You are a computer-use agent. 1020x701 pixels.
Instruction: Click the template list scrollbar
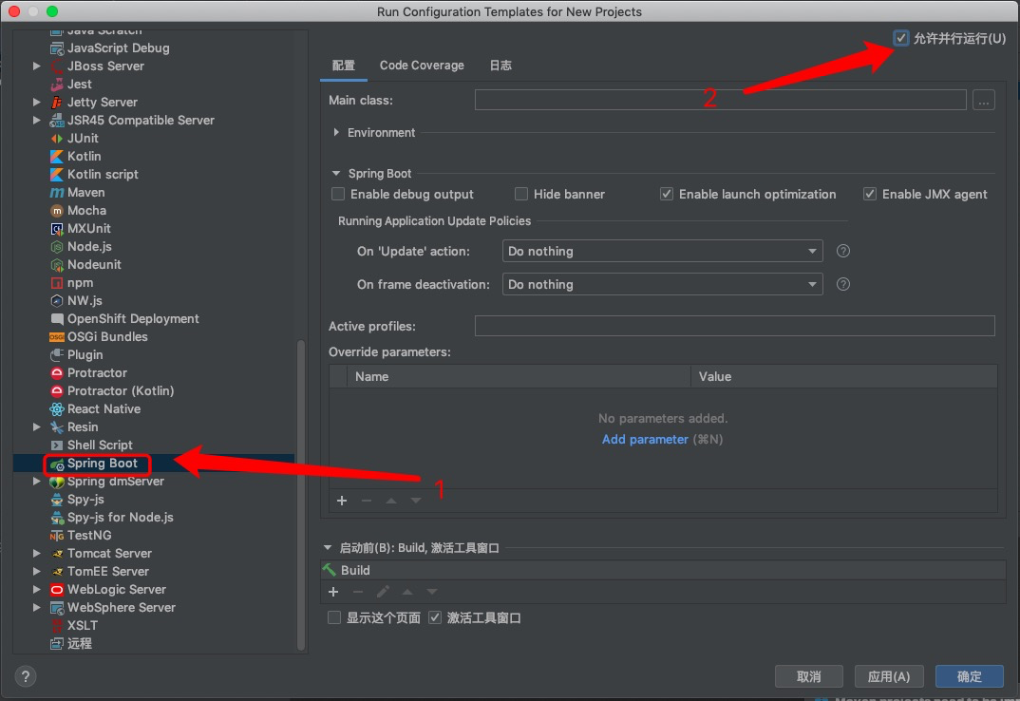(301, 495)
